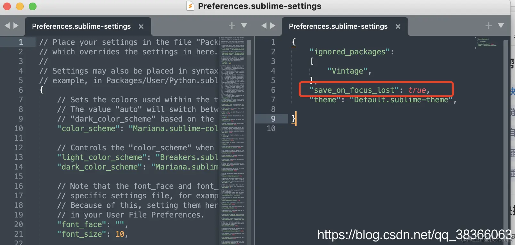
Task: Zoom window with green title bar button
Action: click(x=33, y=6)
